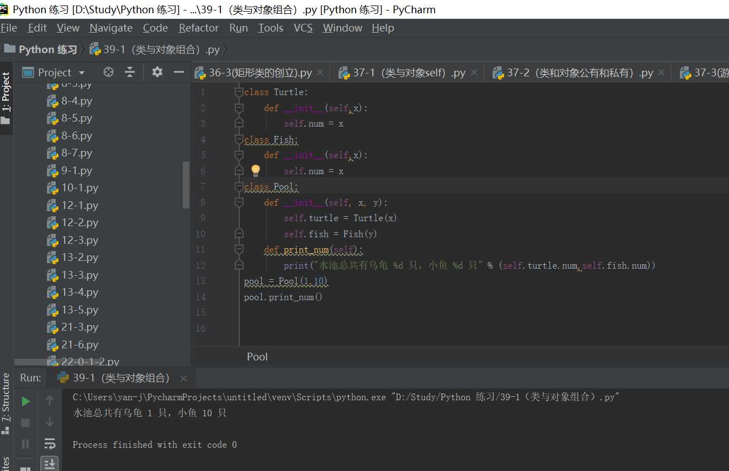Click the yellow lightbulb intention icon
This screenshot has height=471, width=729.
tap(255, 170)
